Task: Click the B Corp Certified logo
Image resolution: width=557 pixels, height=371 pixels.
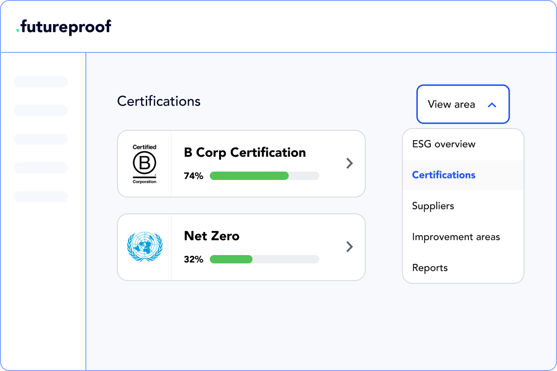Action: point(144,164)
